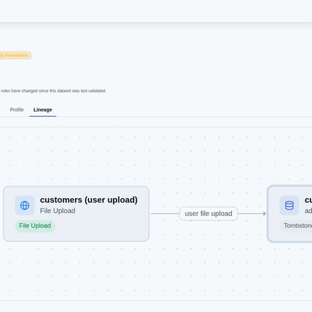Screen dimensions: 312x312
Task: Click the 'rules have changed' notice text
Action: 53,90
